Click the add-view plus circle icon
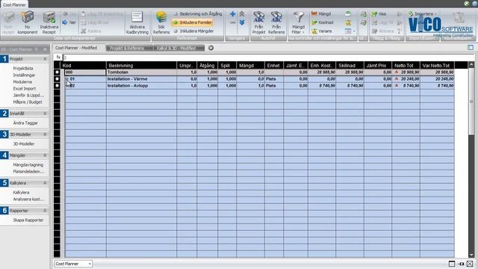478x269 pixels. click(211, 48)
